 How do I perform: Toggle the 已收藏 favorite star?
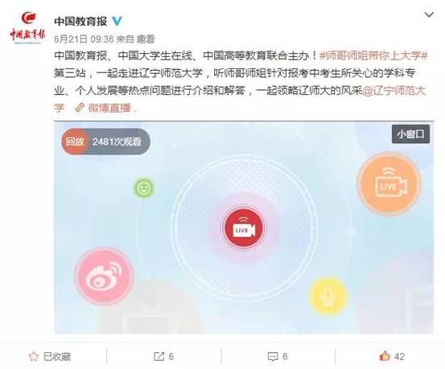[x=50, y=356]
